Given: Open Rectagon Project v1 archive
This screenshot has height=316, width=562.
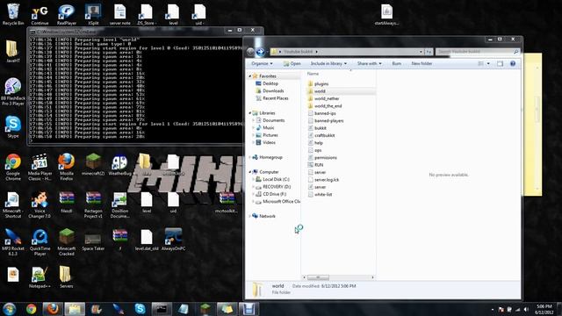Looking at the screenshot, I should point(93,205).
